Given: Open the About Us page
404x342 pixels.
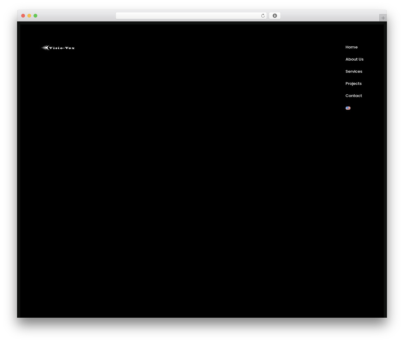Looking at the screenshot, I should pos(354,59).
